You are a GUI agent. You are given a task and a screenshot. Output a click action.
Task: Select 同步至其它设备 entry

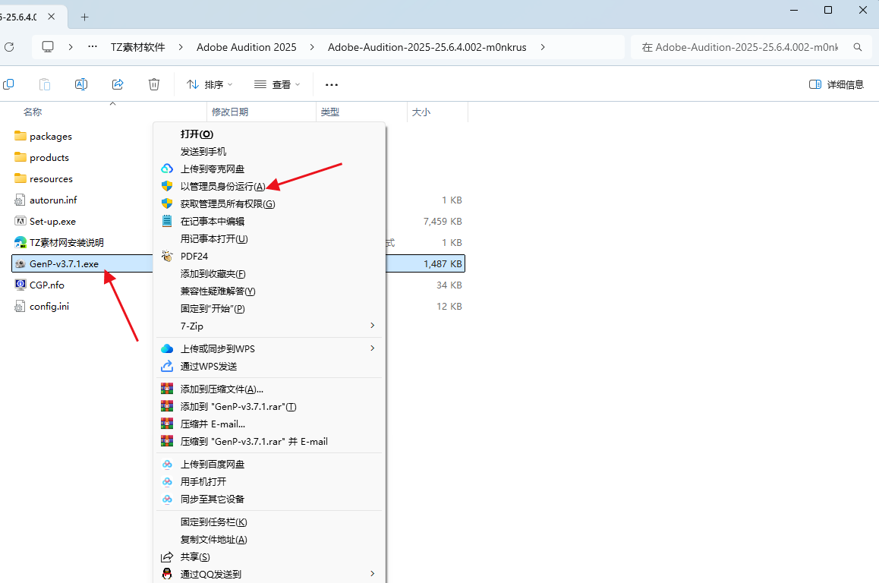click(x=269, y=499)
